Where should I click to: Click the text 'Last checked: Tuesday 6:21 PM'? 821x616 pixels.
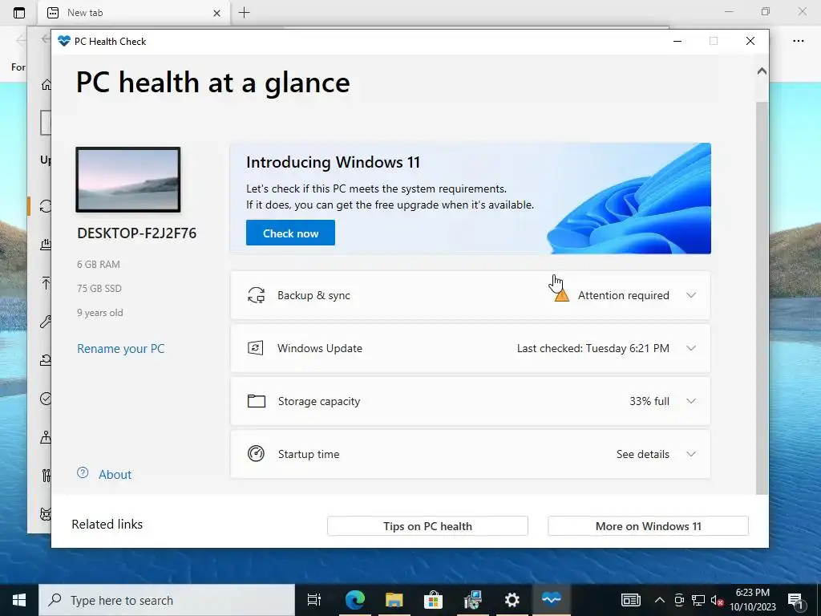point(592,348)
